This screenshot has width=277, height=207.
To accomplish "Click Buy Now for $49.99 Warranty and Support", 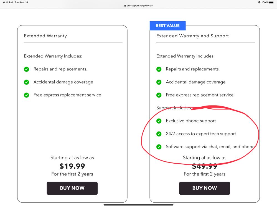I will pos(204,188).
